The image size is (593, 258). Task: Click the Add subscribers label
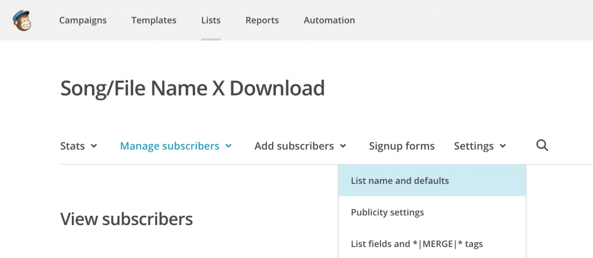pos(294,146)
